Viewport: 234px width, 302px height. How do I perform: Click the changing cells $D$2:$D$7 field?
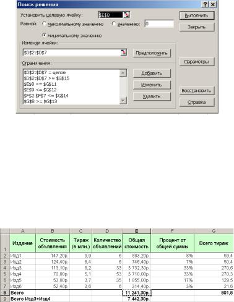coord(72,52)
